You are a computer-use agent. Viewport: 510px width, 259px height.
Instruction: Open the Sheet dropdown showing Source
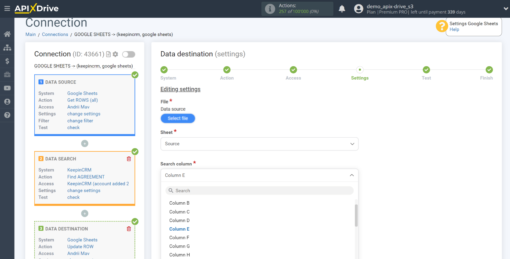pyautogui.click(x=259, y=144)
